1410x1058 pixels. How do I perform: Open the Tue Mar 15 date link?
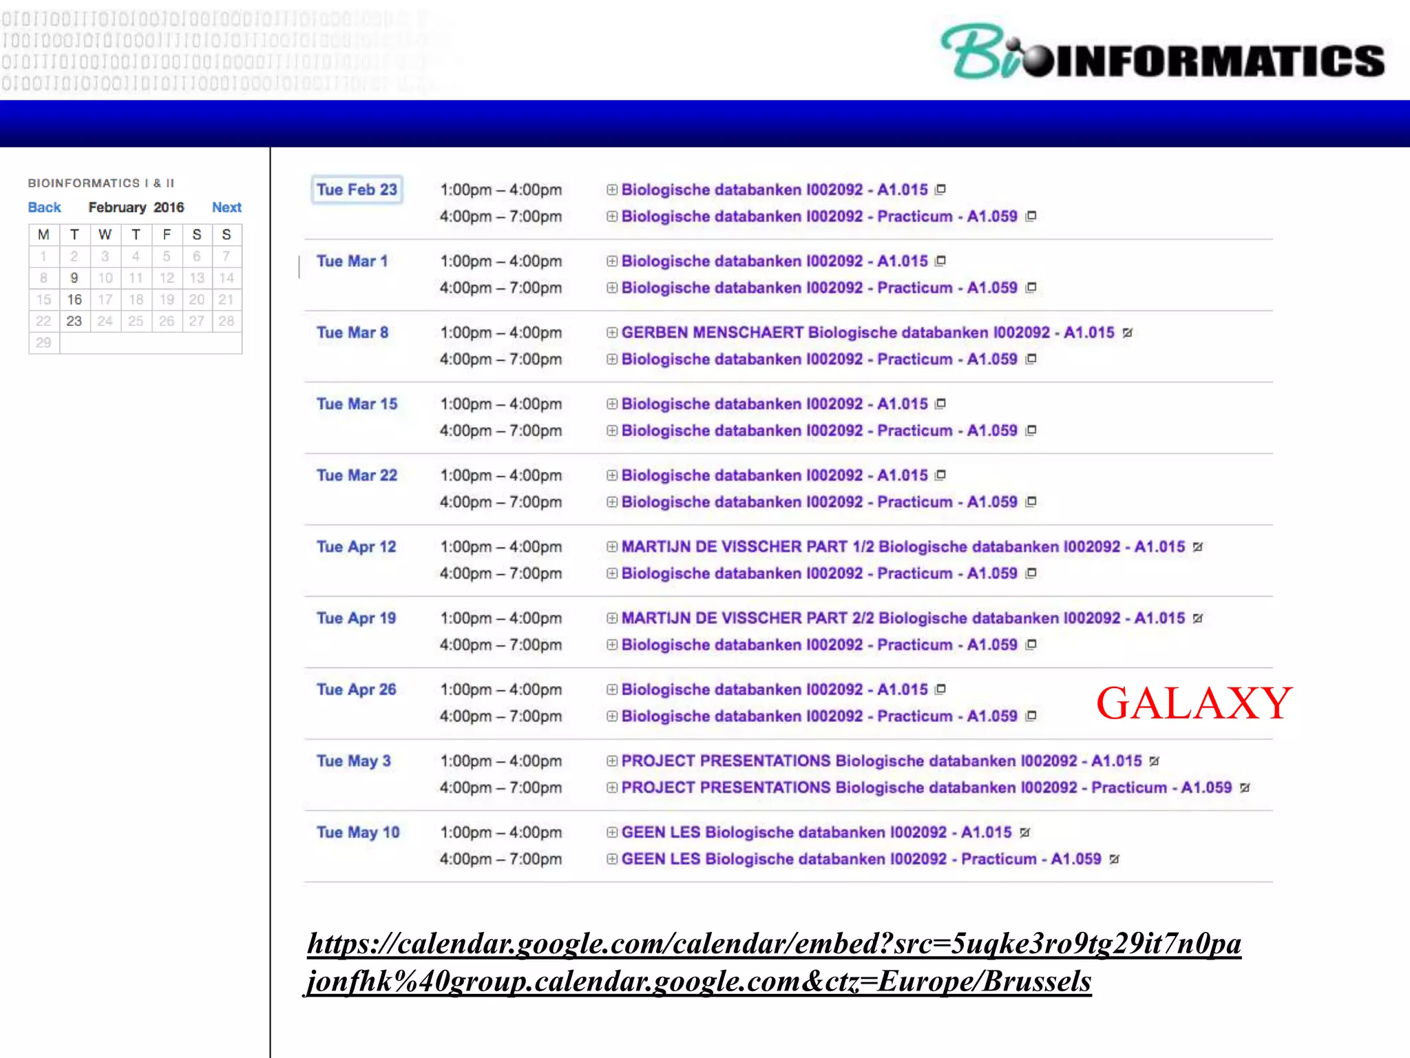tap(357, 404)
